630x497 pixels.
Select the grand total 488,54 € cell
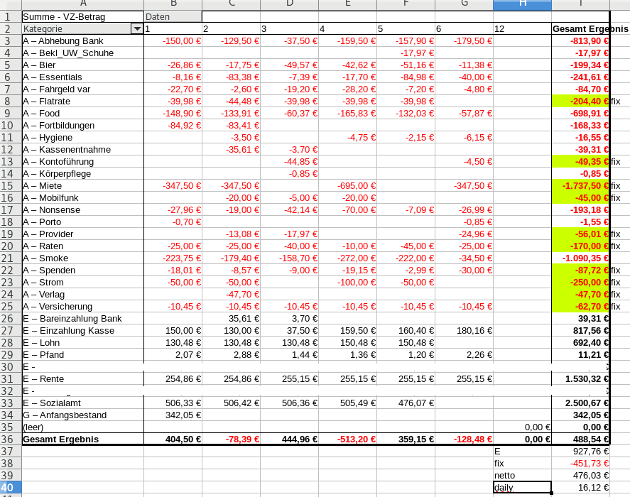[580, 439]
